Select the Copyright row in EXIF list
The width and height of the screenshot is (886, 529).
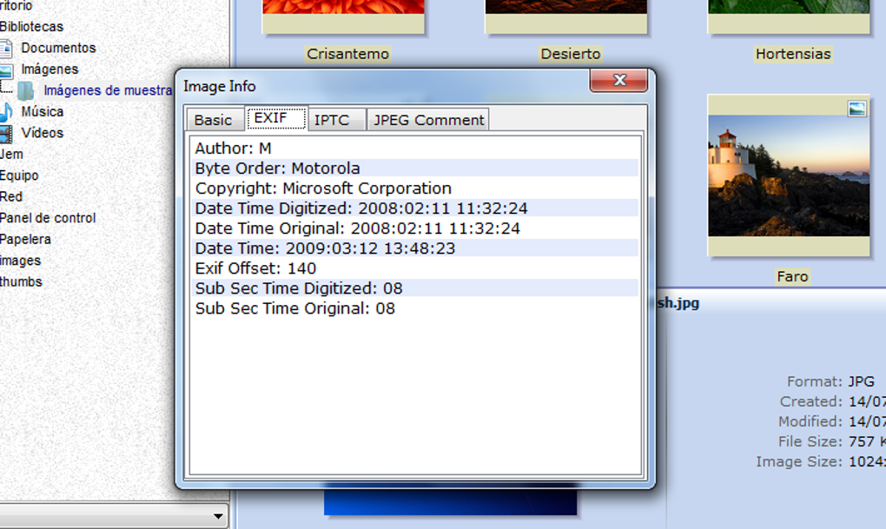point(414,188)
